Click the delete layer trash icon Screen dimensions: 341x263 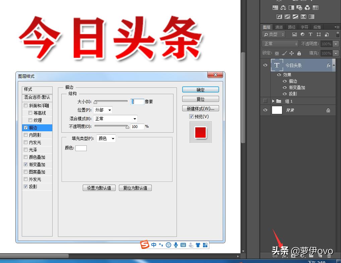point(329,256)
